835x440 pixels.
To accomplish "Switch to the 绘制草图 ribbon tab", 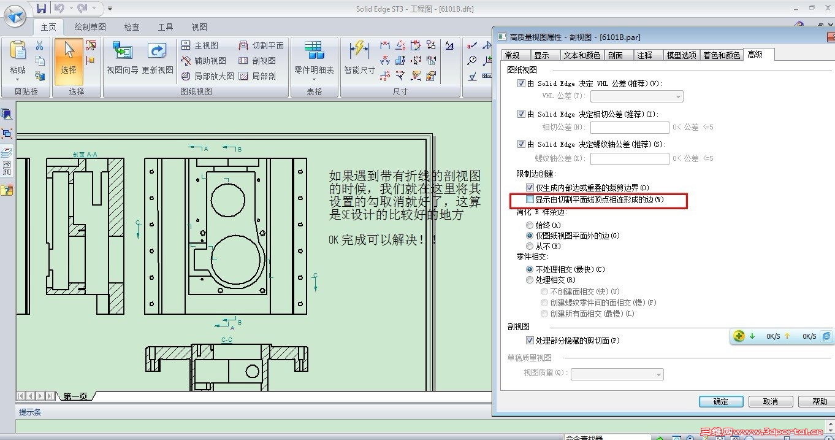I will click(x=90, y=27).
